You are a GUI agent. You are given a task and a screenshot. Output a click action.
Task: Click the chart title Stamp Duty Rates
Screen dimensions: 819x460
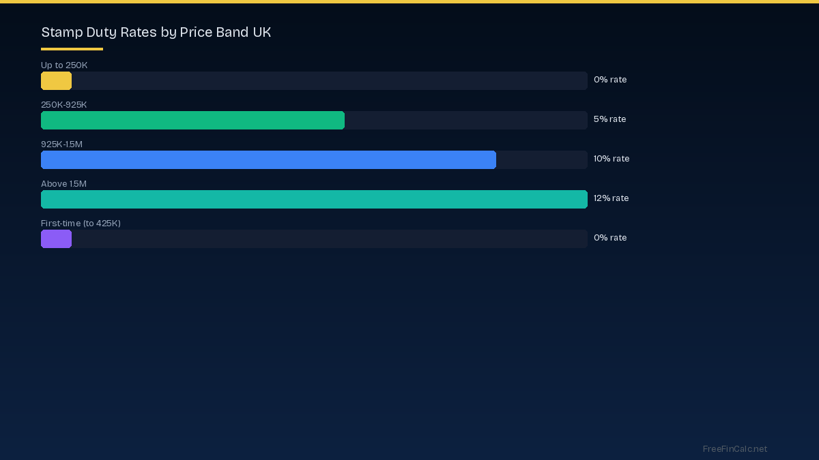pos(156,32)
